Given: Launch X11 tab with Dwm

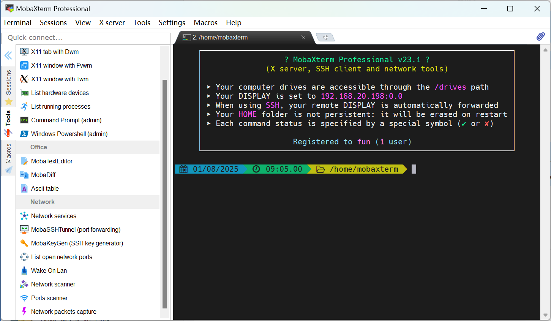Looking at the screenshot, I should pos(55,52).
